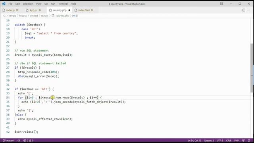Open errors and warnings count in status bar
Viewport: 254px width, 143px height.
point(28,140)
